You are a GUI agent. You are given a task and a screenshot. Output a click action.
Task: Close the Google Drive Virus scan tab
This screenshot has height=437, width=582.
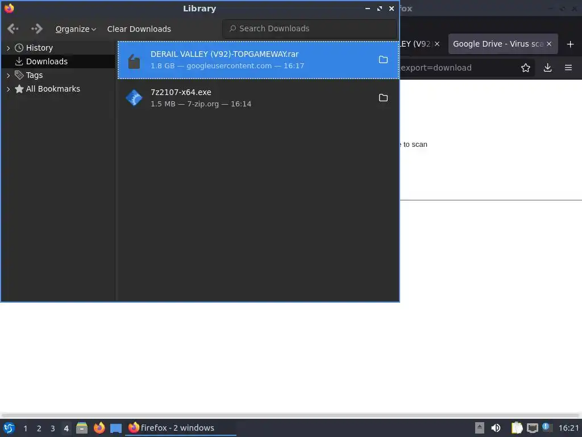pyautogui.click(x=549, y=44)
